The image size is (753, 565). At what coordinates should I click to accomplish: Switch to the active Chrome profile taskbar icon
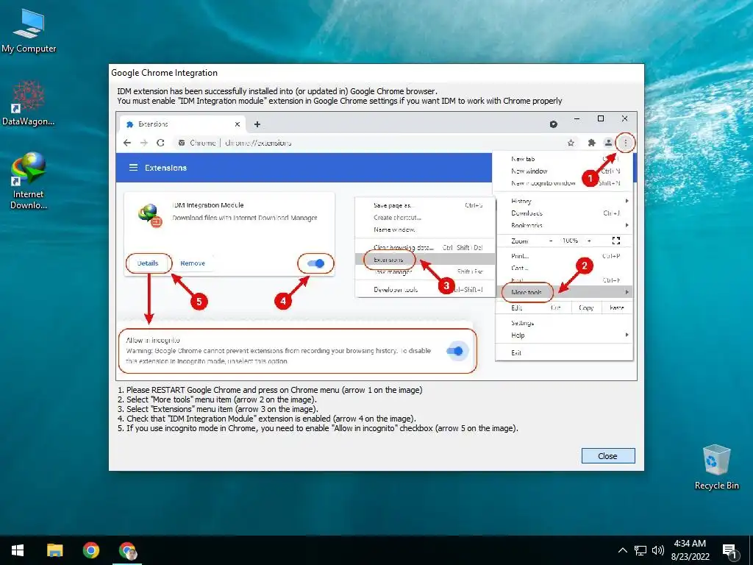tap(128, 550)
